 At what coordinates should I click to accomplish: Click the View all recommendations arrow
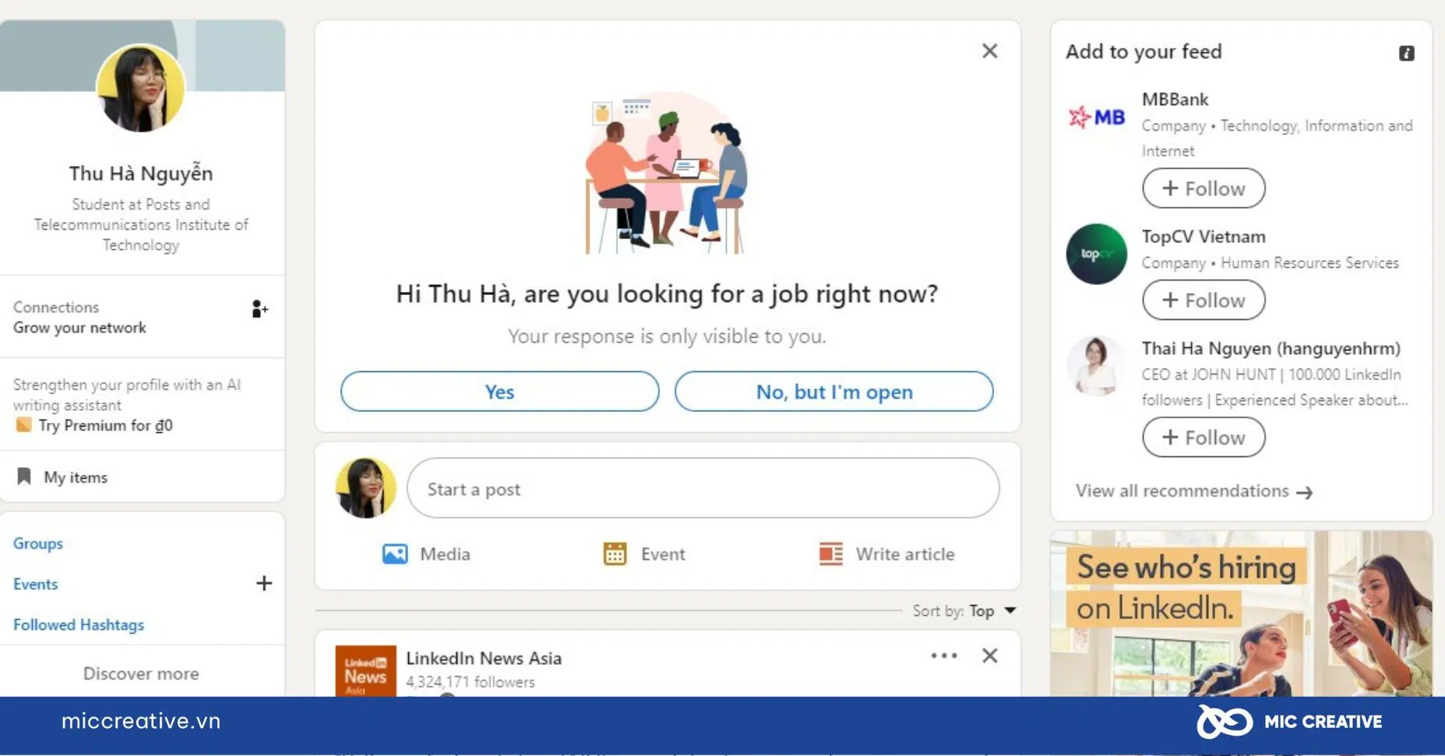(x=1304, y=492)
